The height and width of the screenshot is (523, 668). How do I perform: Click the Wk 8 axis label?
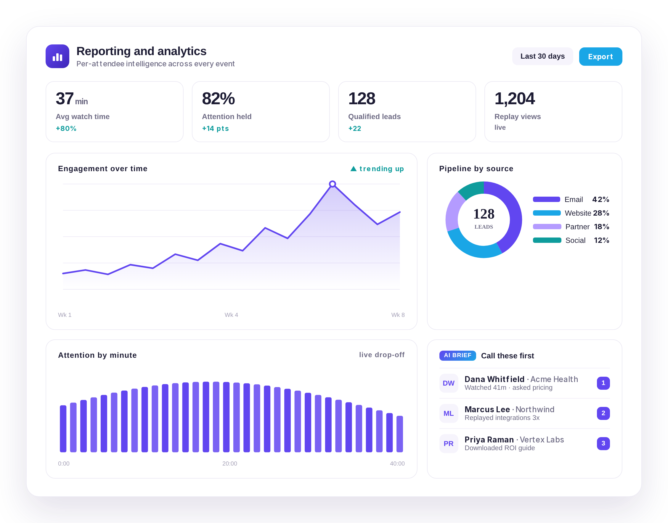point(398,315)
